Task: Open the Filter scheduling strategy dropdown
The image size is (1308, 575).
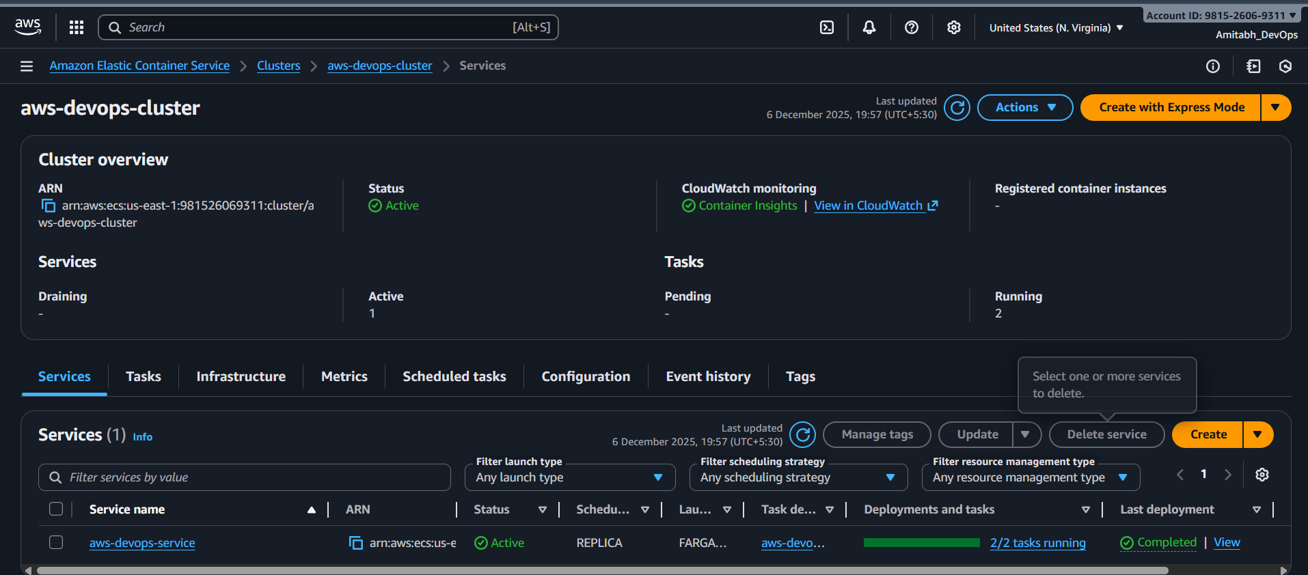Action: click(x=798, y=477)
